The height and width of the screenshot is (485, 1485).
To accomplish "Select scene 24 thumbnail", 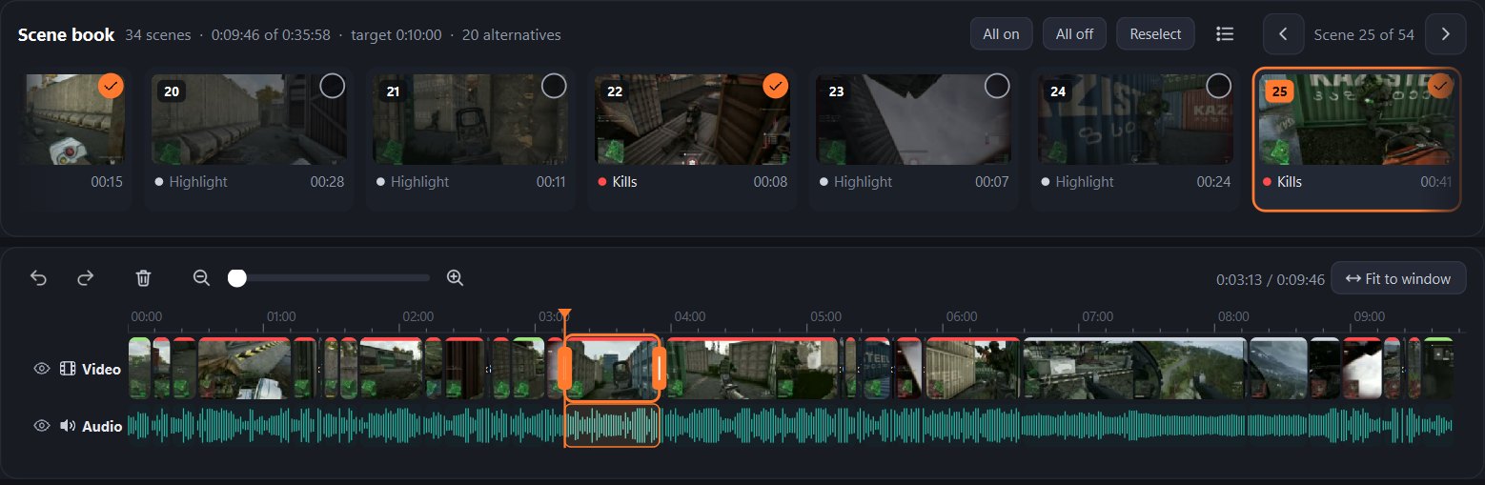I will click(1136, 119).
